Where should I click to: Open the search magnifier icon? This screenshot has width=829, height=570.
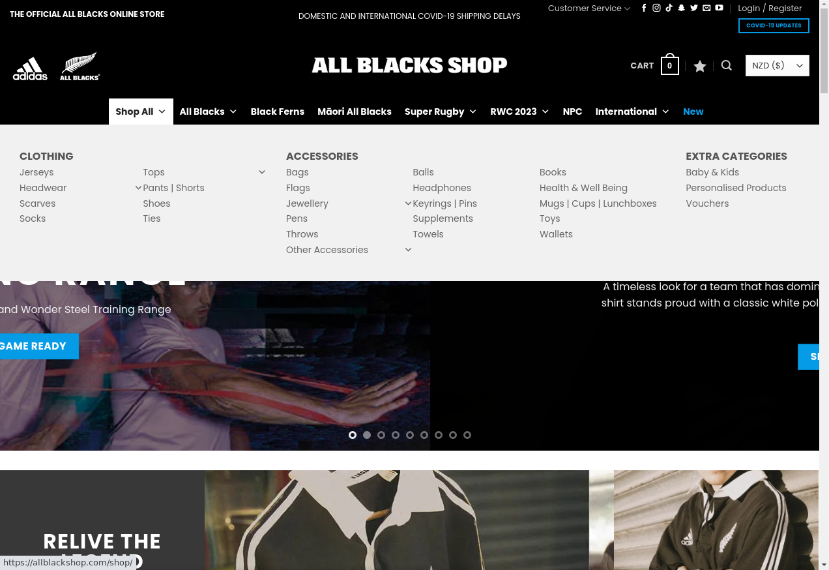[x=727, y=65]
